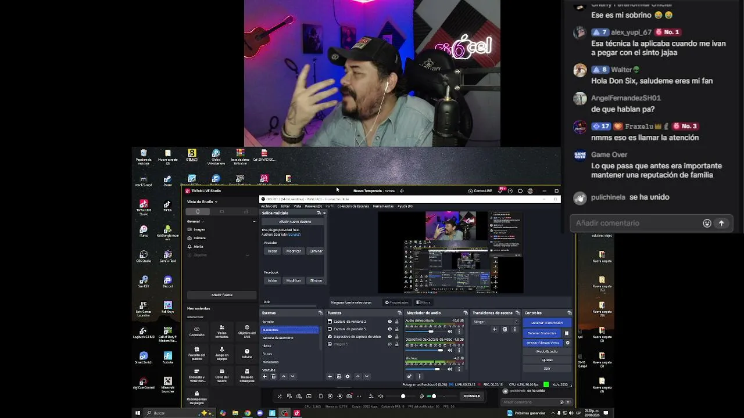Adjust TikTok Studio microphone level slider
This screenshot has height=418, width=744.
tap(442, 396)
